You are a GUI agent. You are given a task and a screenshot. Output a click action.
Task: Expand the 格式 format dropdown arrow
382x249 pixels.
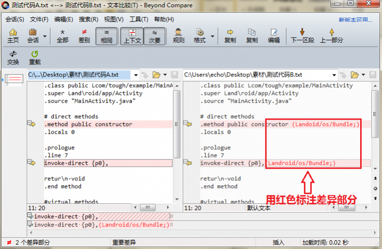tap(212, 36)
